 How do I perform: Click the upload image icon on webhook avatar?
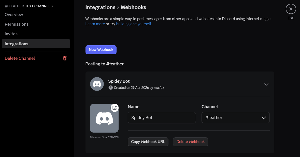[x=115, y=108]
